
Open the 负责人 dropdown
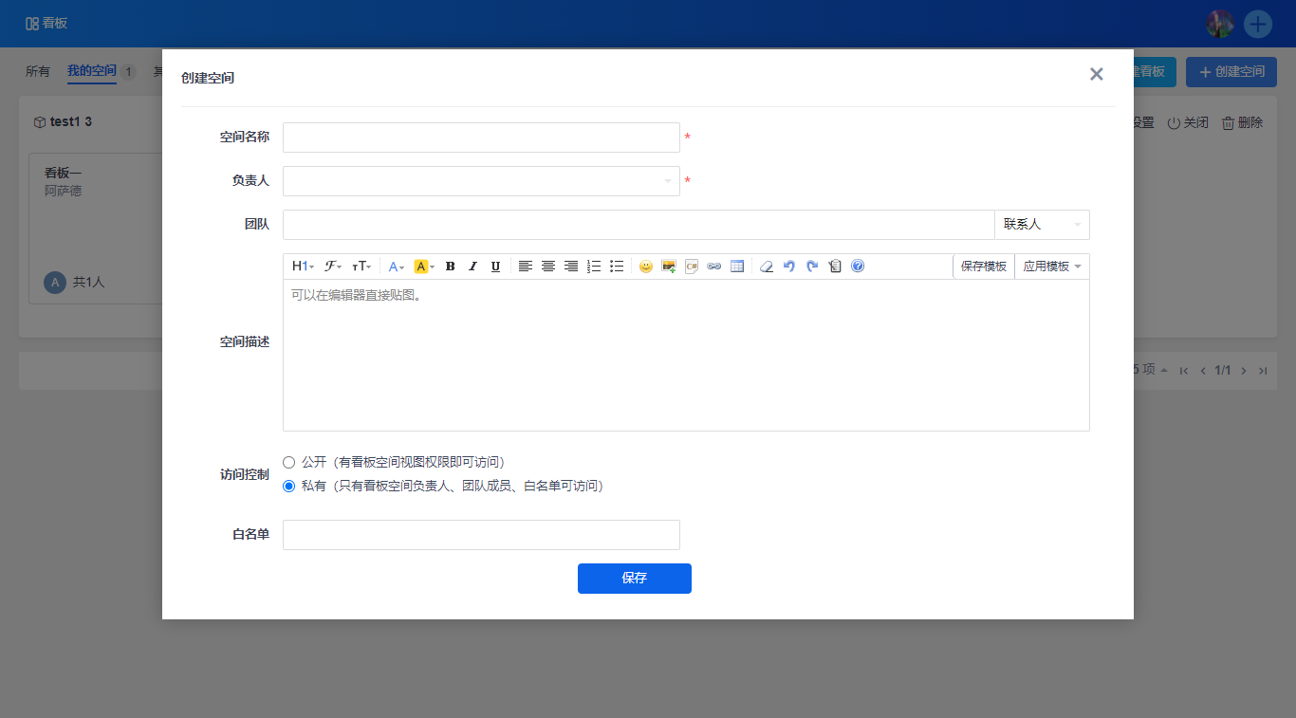[x=481, y=181]
